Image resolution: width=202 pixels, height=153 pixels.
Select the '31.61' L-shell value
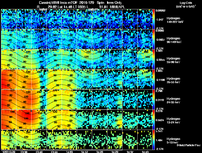(103, 7)
